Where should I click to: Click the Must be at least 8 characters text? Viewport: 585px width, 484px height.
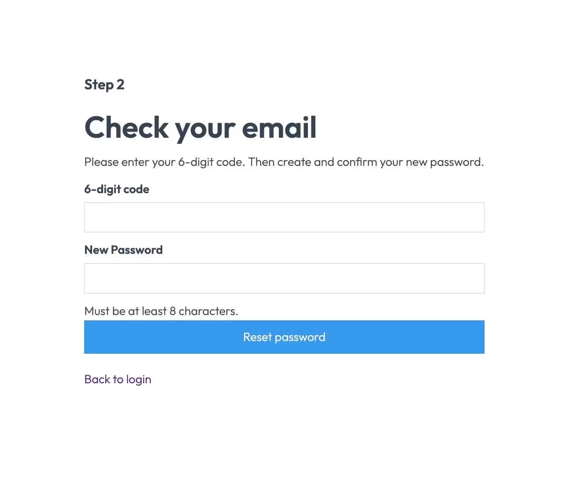click(161, 311)
